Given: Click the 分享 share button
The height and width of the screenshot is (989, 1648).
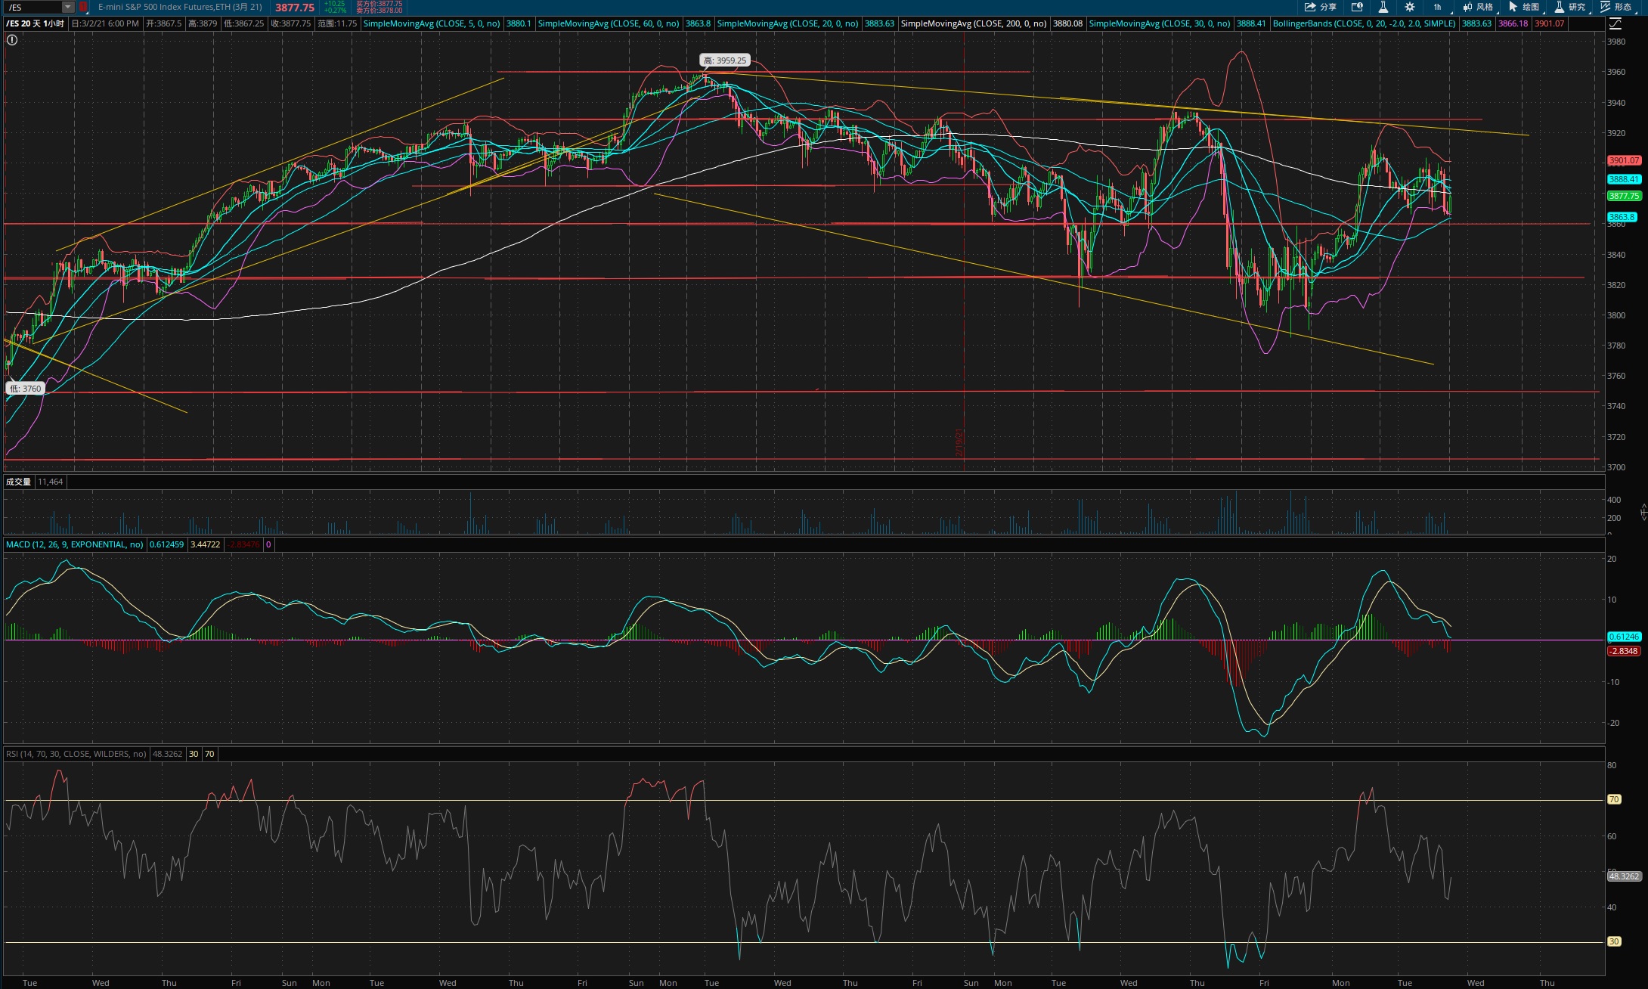Looking at the screenshot, I should (x=1320, y=7).
